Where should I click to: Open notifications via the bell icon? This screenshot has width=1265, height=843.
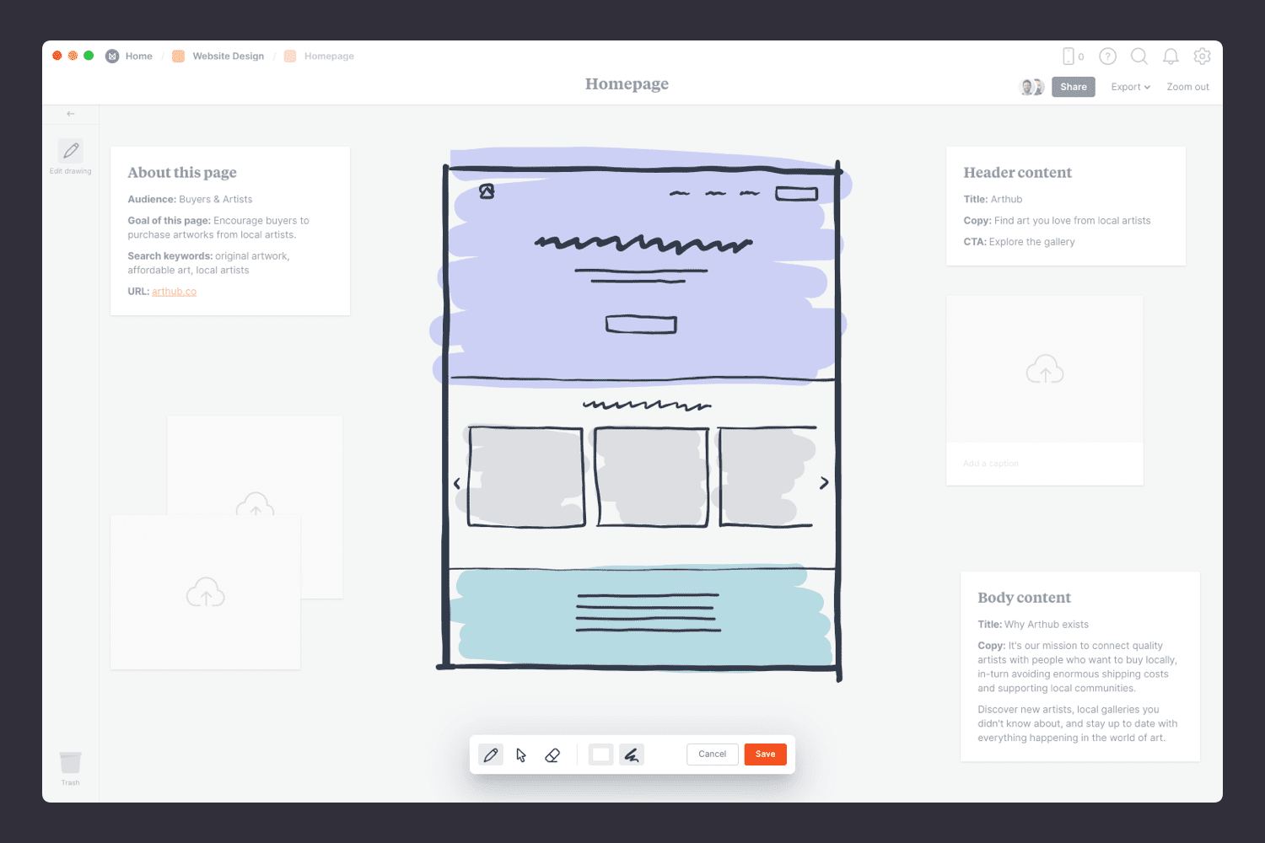(1171, 56)
